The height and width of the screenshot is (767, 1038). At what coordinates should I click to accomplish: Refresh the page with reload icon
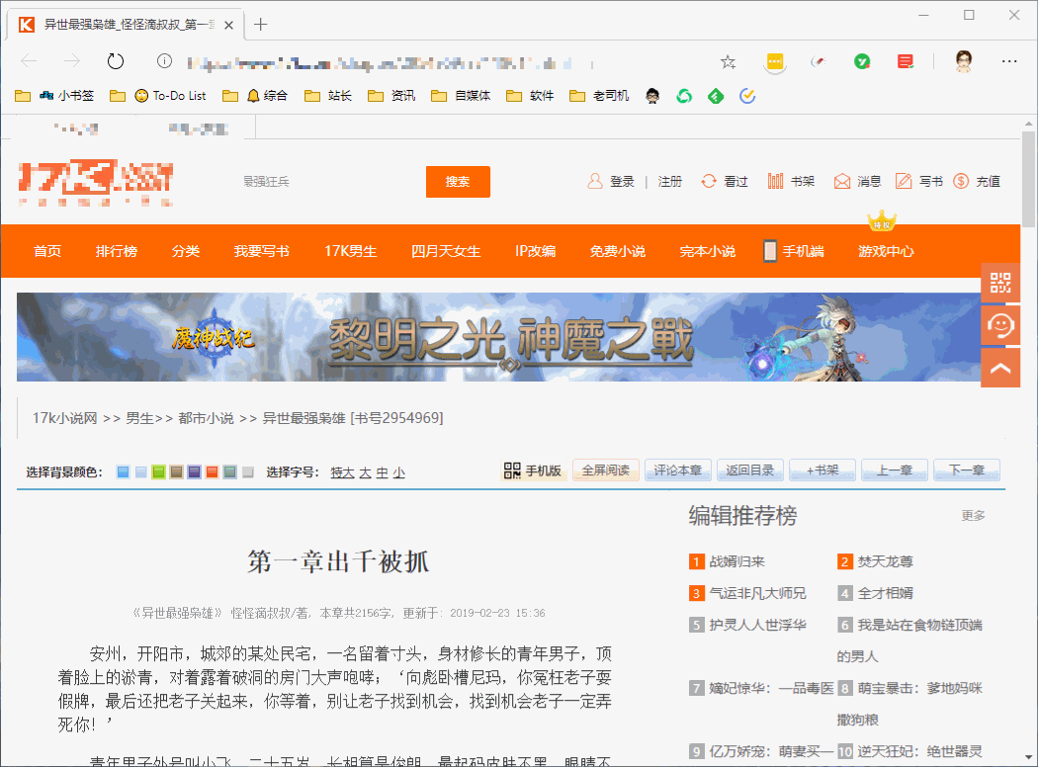116,61
